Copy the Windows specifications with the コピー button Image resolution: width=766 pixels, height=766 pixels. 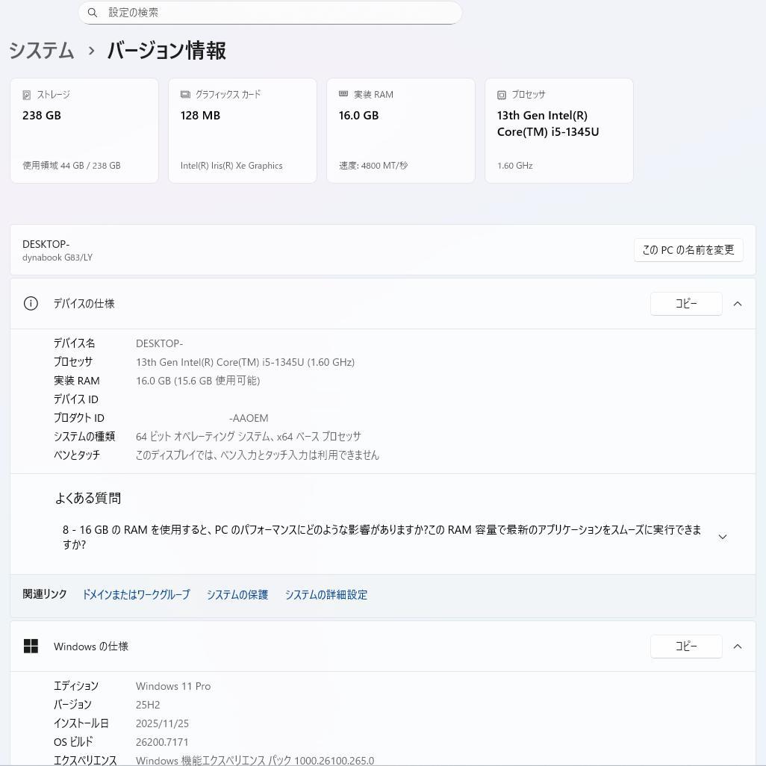tap(686, 646)
